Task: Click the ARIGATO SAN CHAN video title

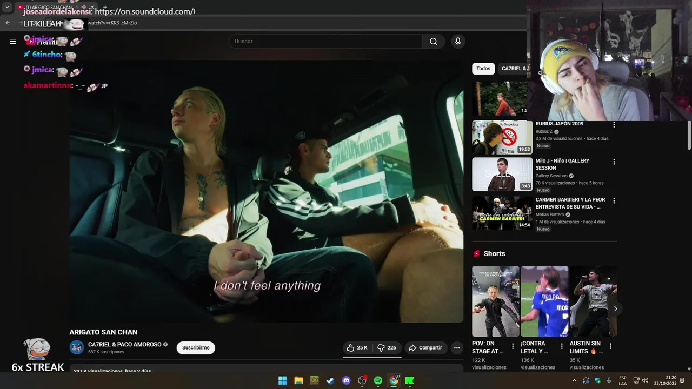Action: (x=103, y=332)
